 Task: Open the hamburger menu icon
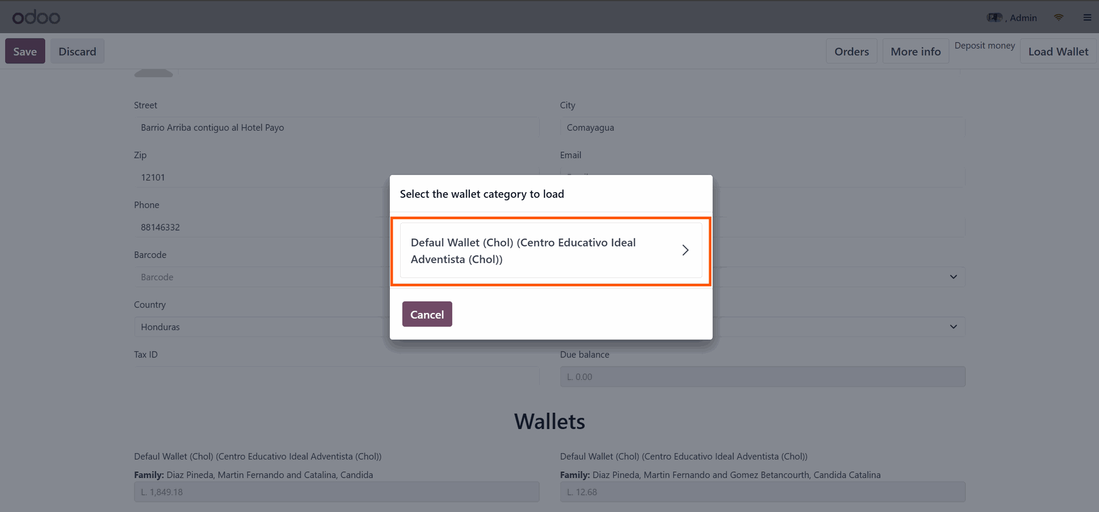point(1087,18)
